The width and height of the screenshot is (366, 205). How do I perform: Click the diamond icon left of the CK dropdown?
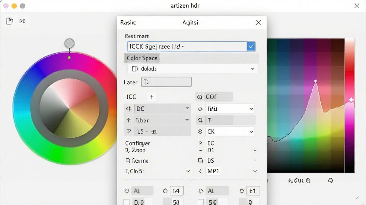(x=200, y=132)
